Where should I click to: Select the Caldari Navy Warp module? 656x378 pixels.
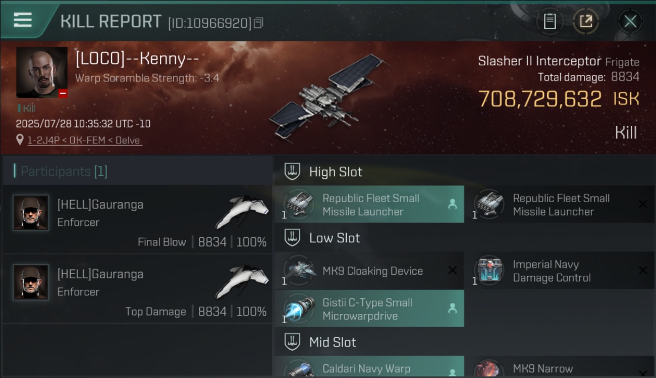369,367
